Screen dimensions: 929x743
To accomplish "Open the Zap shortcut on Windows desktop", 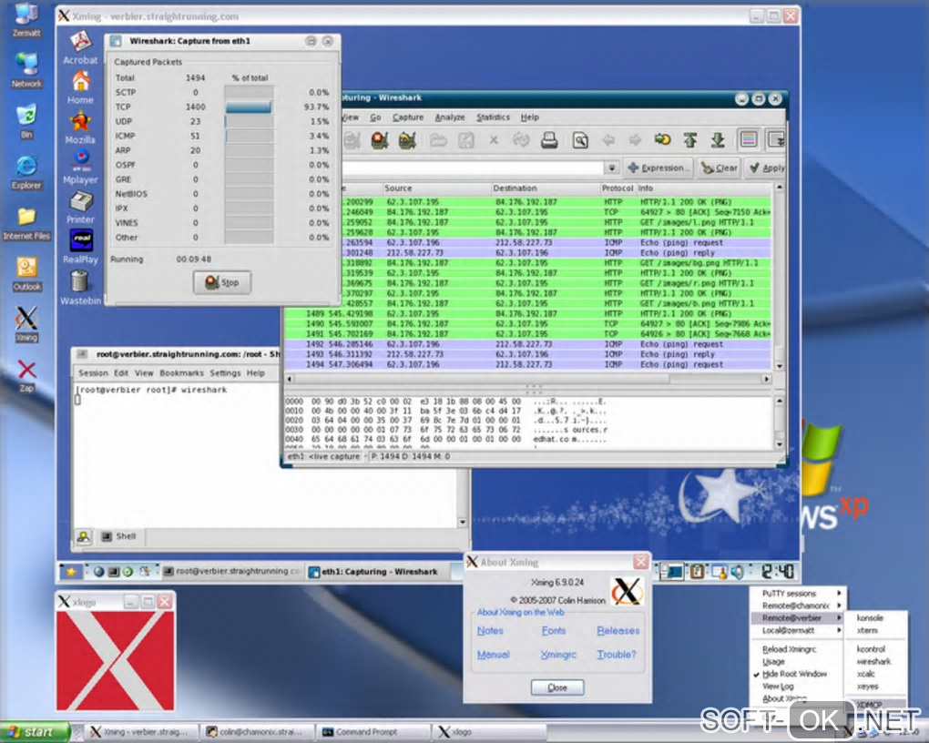I will [26, 376].
